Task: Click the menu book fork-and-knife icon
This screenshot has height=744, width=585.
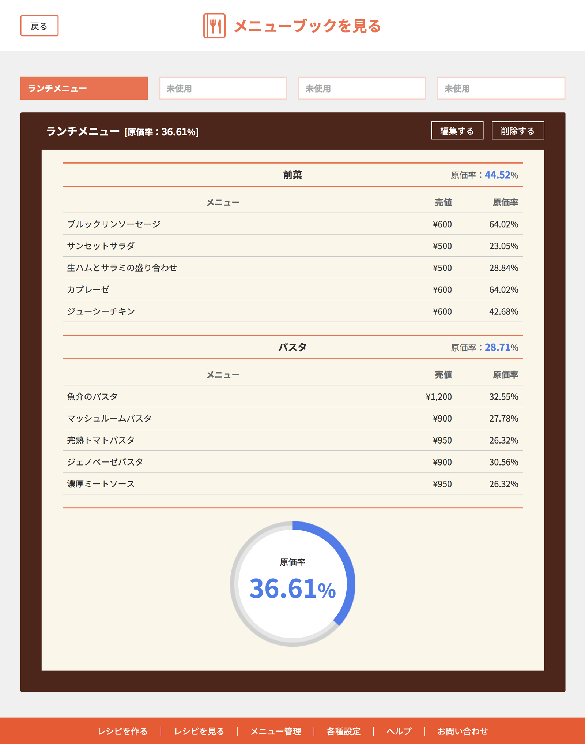Action: (x=214, y=26)
